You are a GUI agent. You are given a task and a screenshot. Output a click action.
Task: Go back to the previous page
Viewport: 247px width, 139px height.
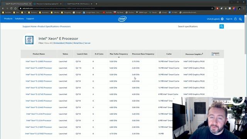(x=3, y=8)
